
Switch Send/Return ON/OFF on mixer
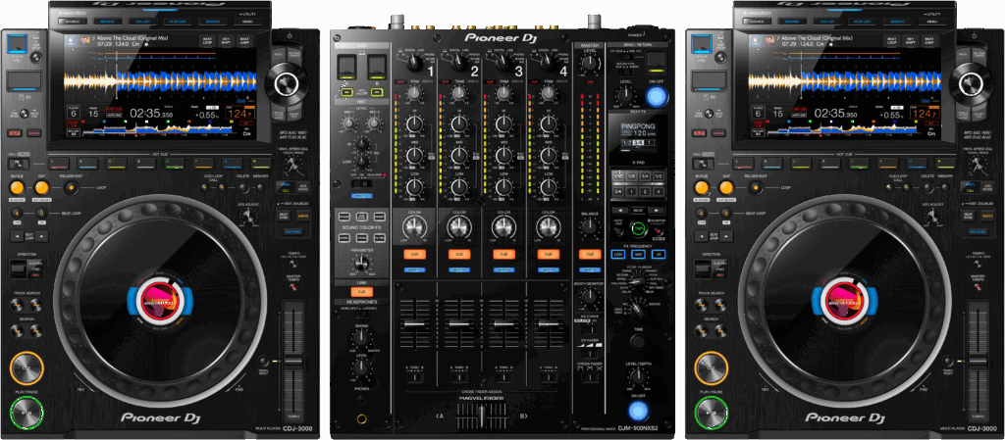pos(656,97)
